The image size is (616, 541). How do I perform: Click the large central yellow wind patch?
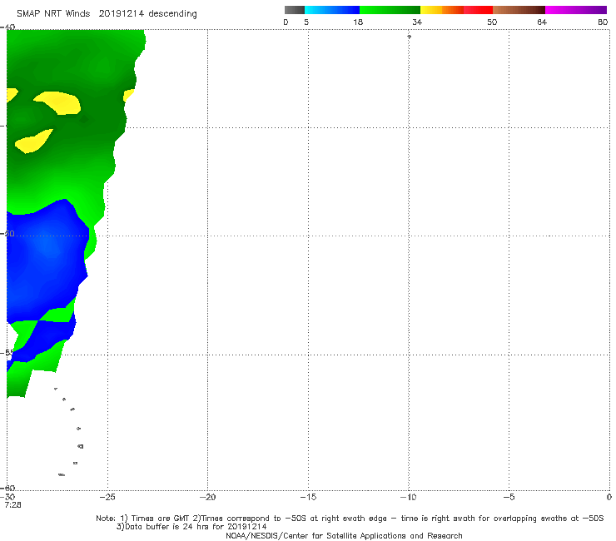pos(60,102)
